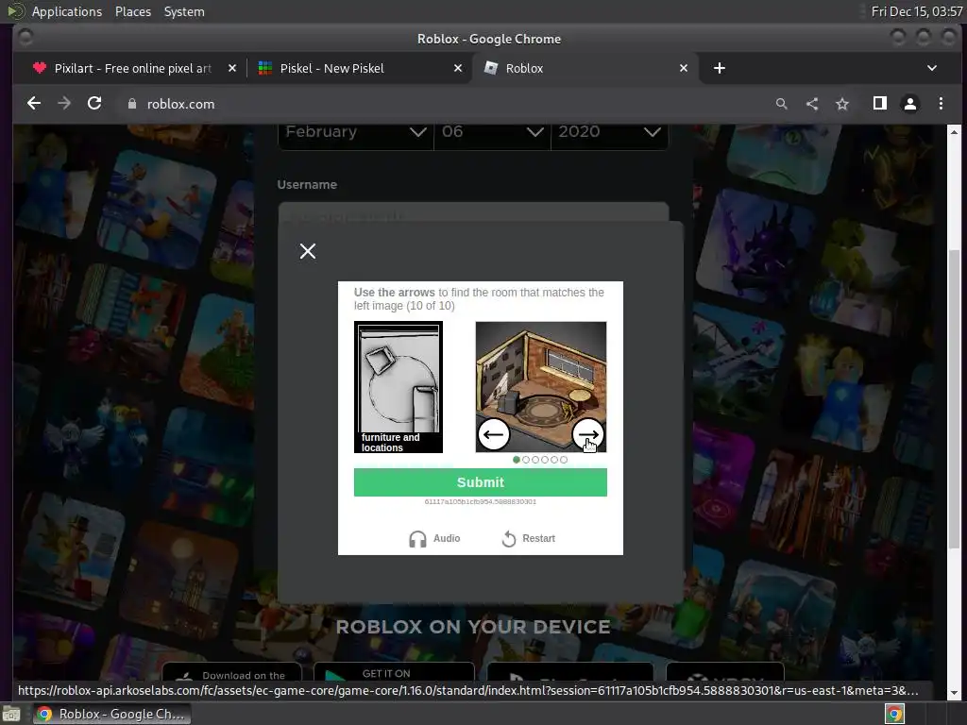The width and height of the screenshot is (967, 725).
Task: Select the fifth pagination dot
Action: (x=553, y=460)
